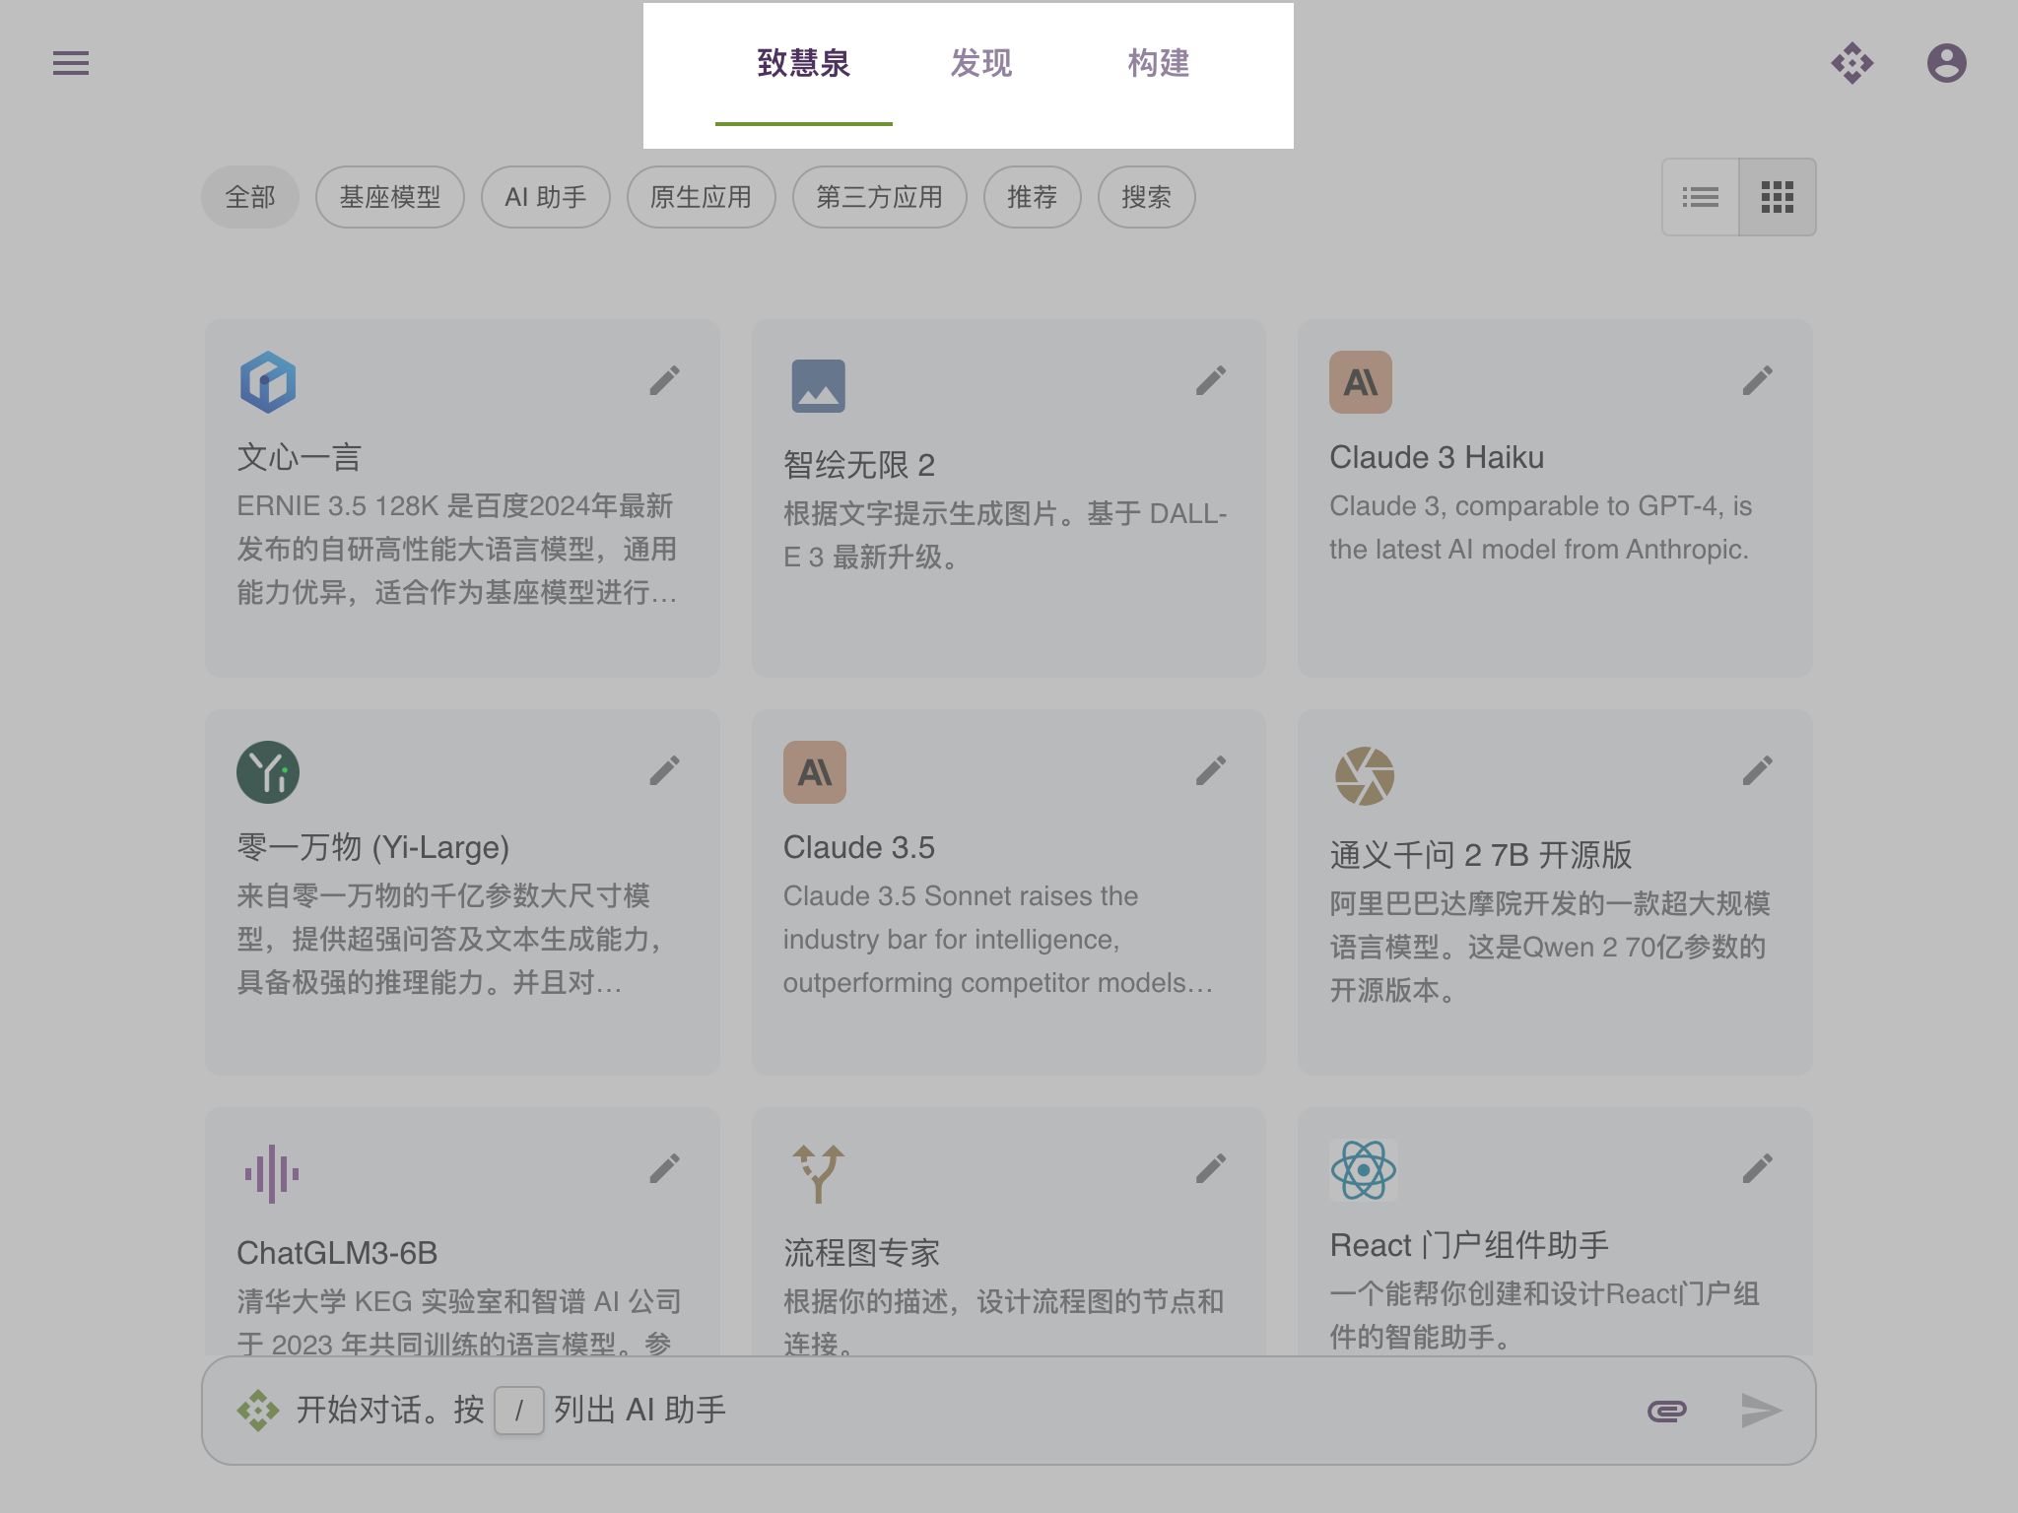Screen dimensions: 2018x1513
Task: Open the 通义千问 2 7B 开源版 card title
Action: point(1481,855)
